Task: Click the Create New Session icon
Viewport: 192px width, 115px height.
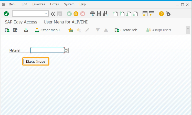Action: (145, 14)
